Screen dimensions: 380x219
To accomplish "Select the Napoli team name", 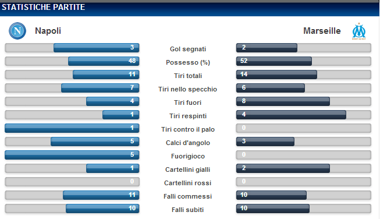I will [48, 31].
